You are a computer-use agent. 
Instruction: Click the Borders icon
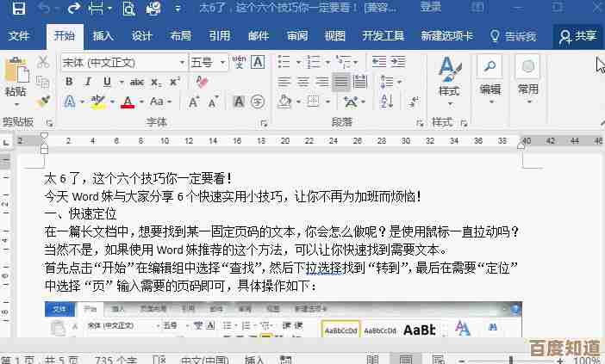tap(314, 102)
